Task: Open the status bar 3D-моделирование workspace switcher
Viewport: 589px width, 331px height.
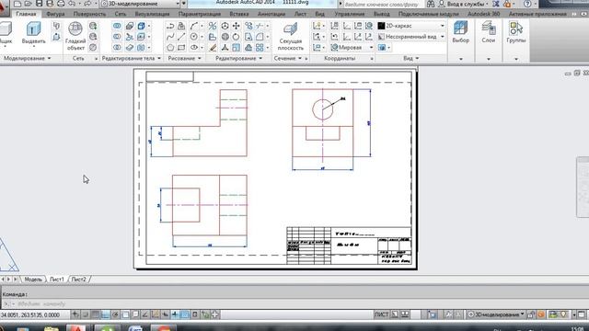Action: click(496, 314)
